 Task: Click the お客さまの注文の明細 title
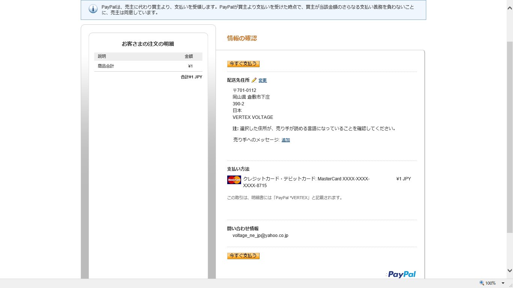[x=148, y=44]
